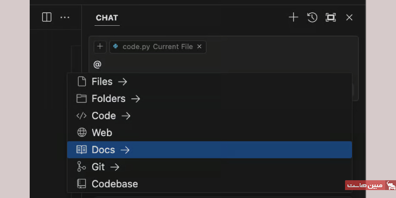Image resolution: width=396 pixels, height=198 pixels.
Task: Switch to the CHAT tab
Action: pos(107,18)
